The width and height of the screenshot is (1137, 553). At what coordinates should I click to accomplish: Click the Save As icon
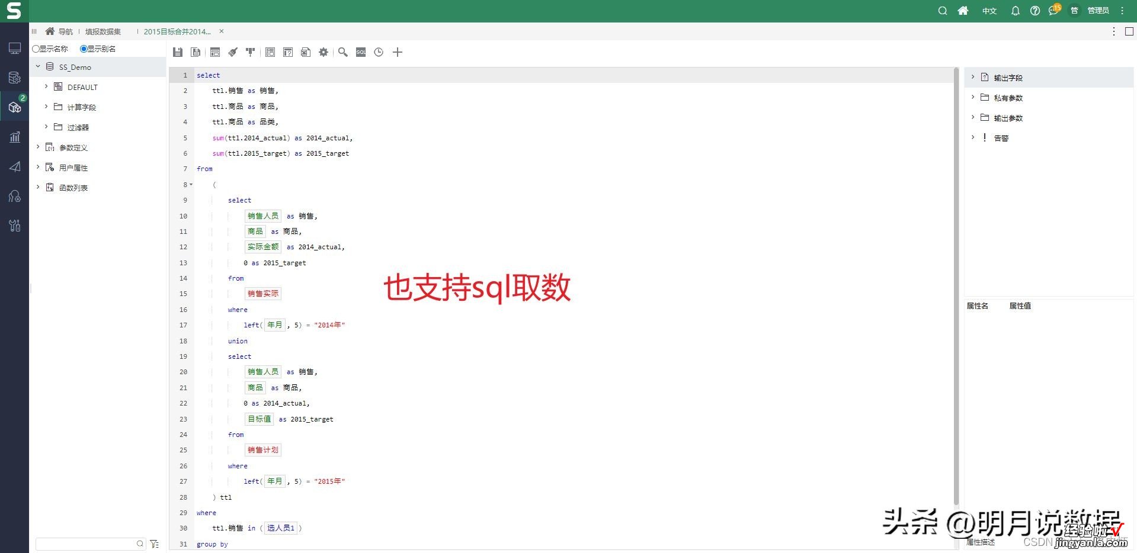(x=196, y=52)
